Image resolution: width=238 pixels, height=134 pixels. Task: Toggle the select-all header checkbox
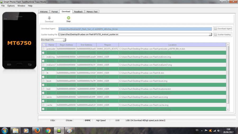(44, 45)
